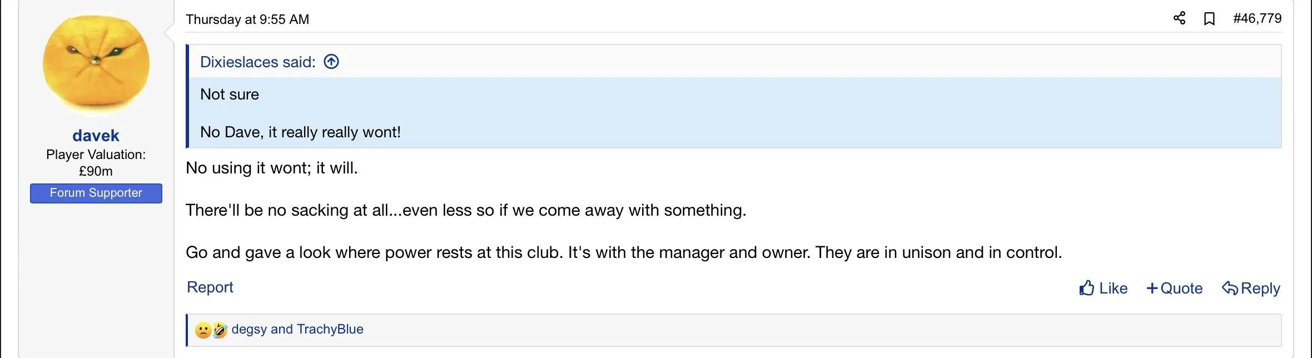Click the Thursday at 9:55 AM timestamp

tap(247, 19)
